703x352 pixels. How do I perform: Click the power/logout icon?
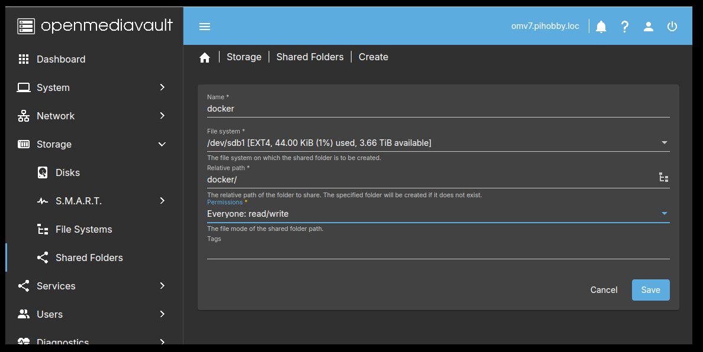point(672,26)
